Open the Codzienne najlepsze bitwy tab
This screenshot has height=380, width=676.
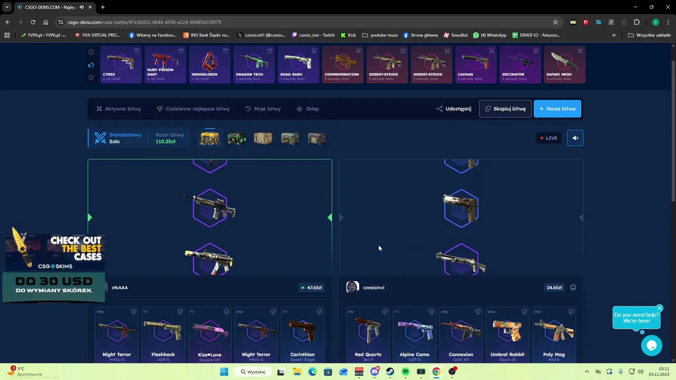click(193, 109)
